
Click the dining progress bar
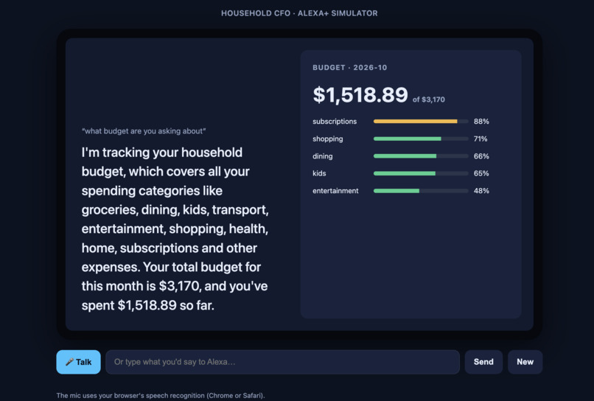(x=421, y=156)
